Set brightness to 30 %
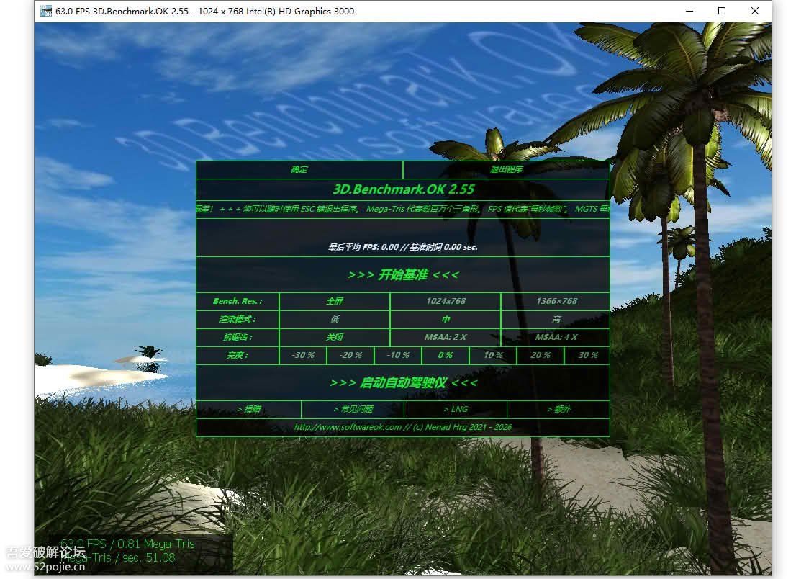Image resolution: width=796 pixels, height=579 pixels. click(x=587, y=356)
